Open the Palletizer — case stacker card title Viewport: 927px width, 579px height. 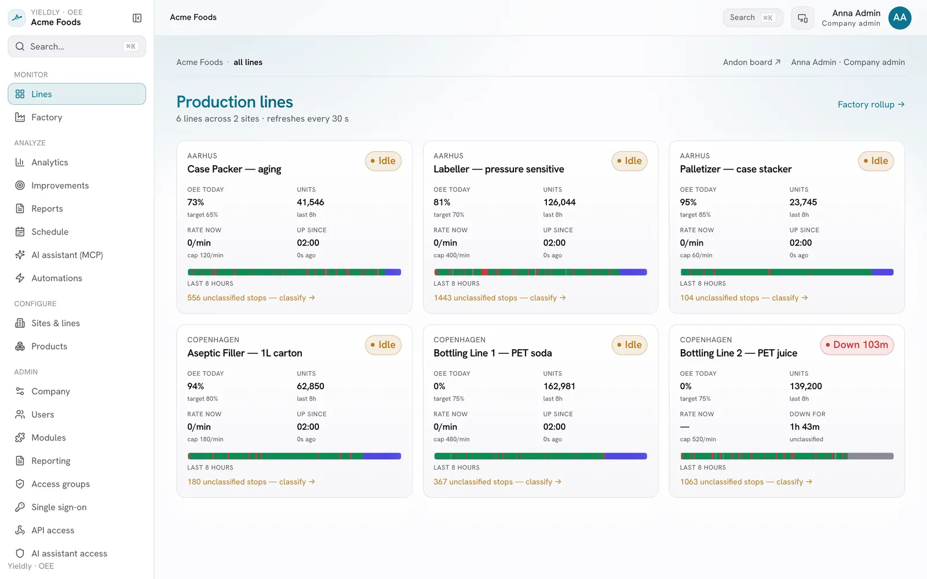tap(736, 169)
